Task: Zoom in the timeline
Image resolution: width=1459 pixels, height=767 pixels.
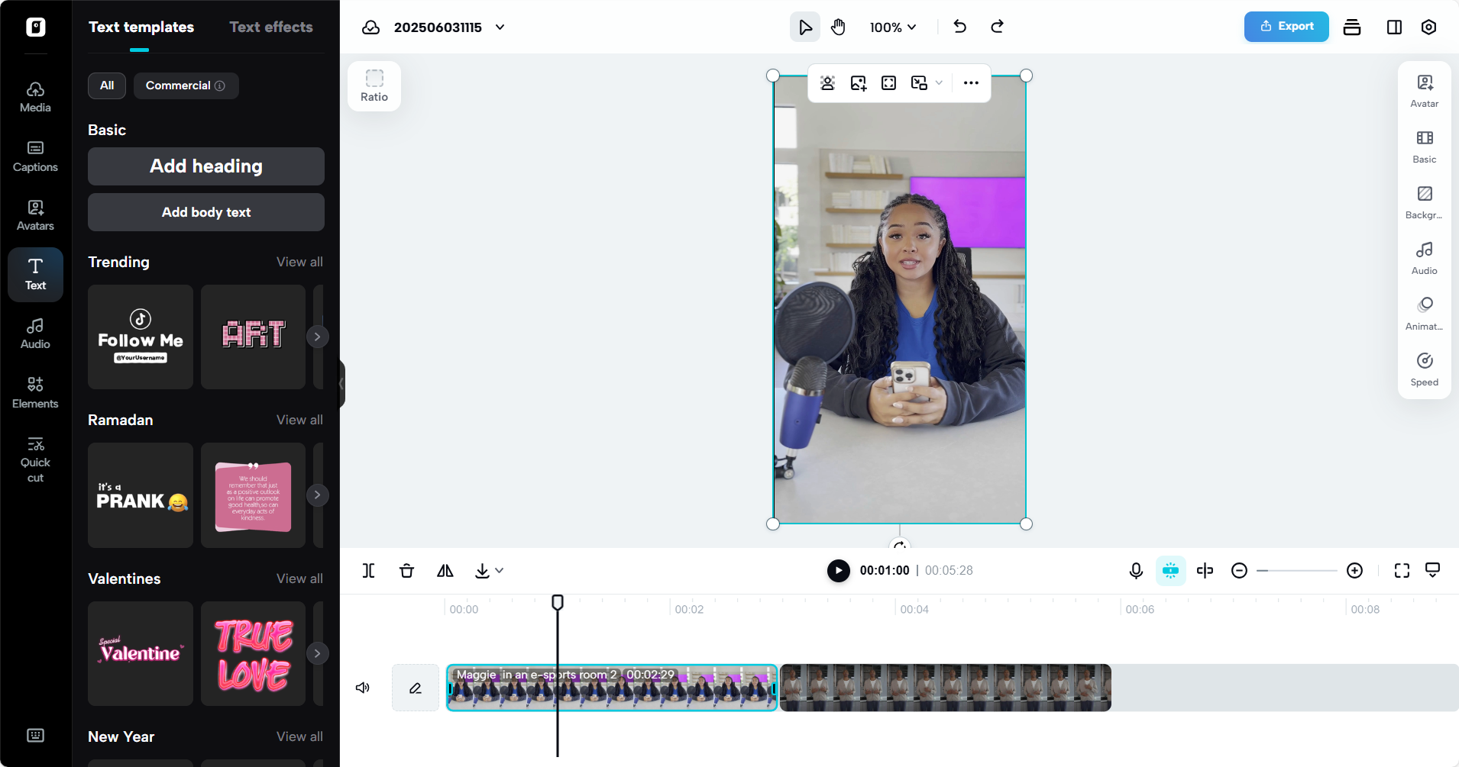Action: (x=1354, y=571)
